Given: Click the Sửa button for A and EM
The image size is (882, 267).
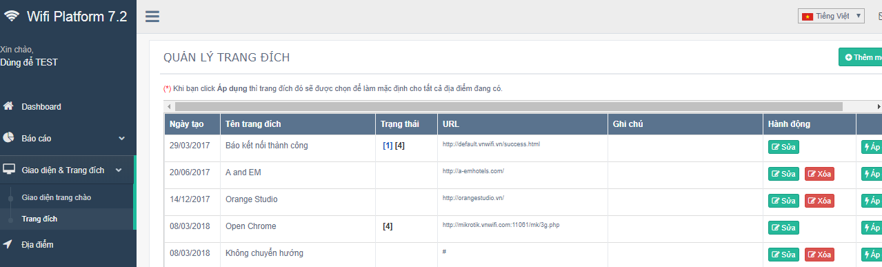Looking at the screenshot, I should [783, 174].
